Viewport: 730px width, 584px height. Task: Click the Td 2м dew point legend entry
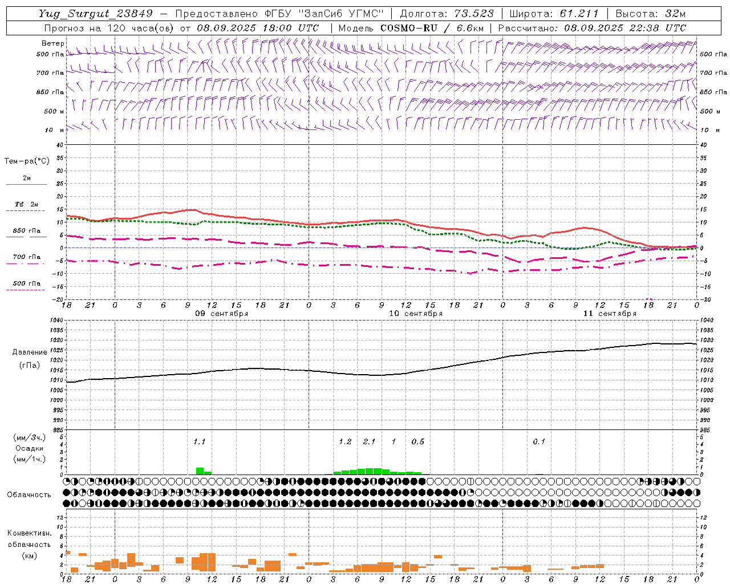pos(27,204)
